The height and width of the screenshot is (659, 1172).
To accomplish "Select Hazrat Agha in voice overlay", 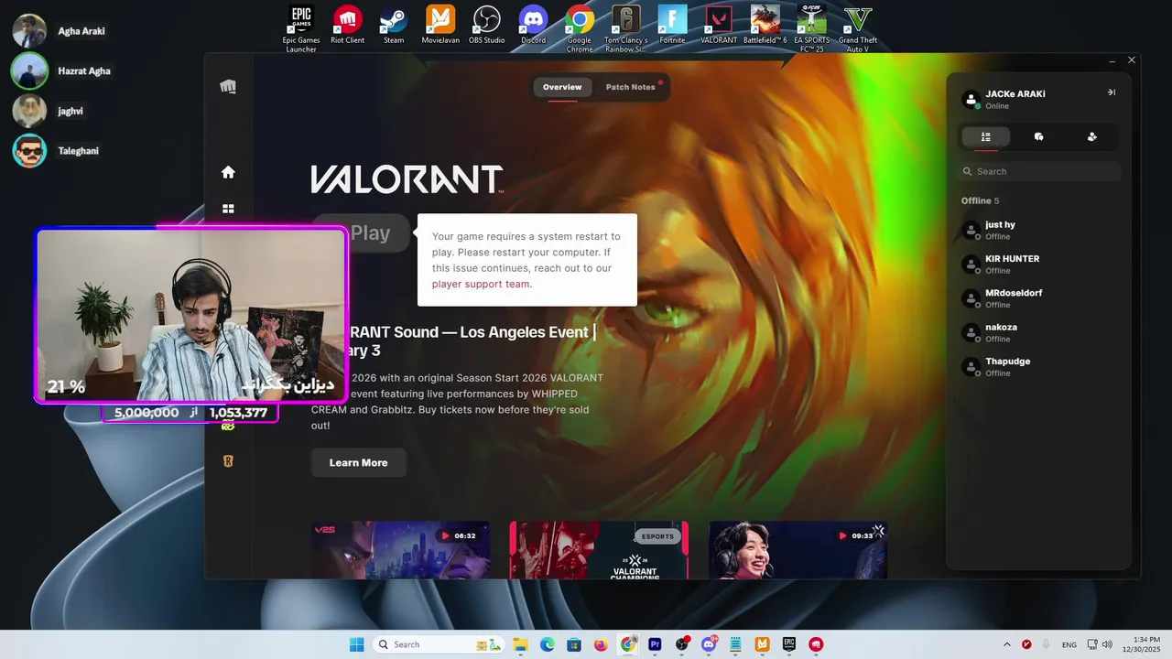I will (60, 70).
